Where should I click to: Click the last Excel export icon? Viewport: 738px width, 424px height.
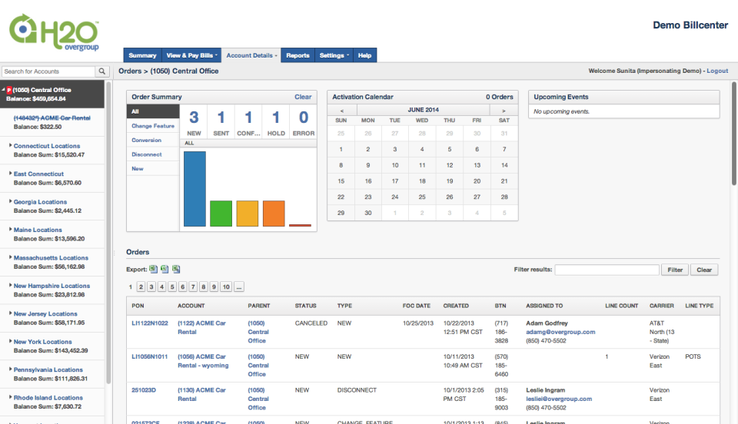(175, 270)
